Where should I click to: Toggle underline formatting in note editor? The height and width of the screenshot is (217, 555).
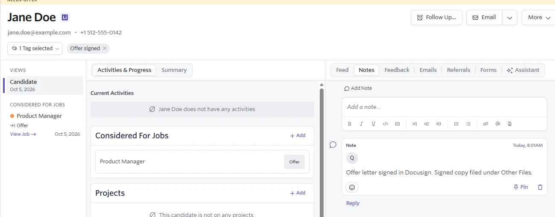click(x=374, y=124)
